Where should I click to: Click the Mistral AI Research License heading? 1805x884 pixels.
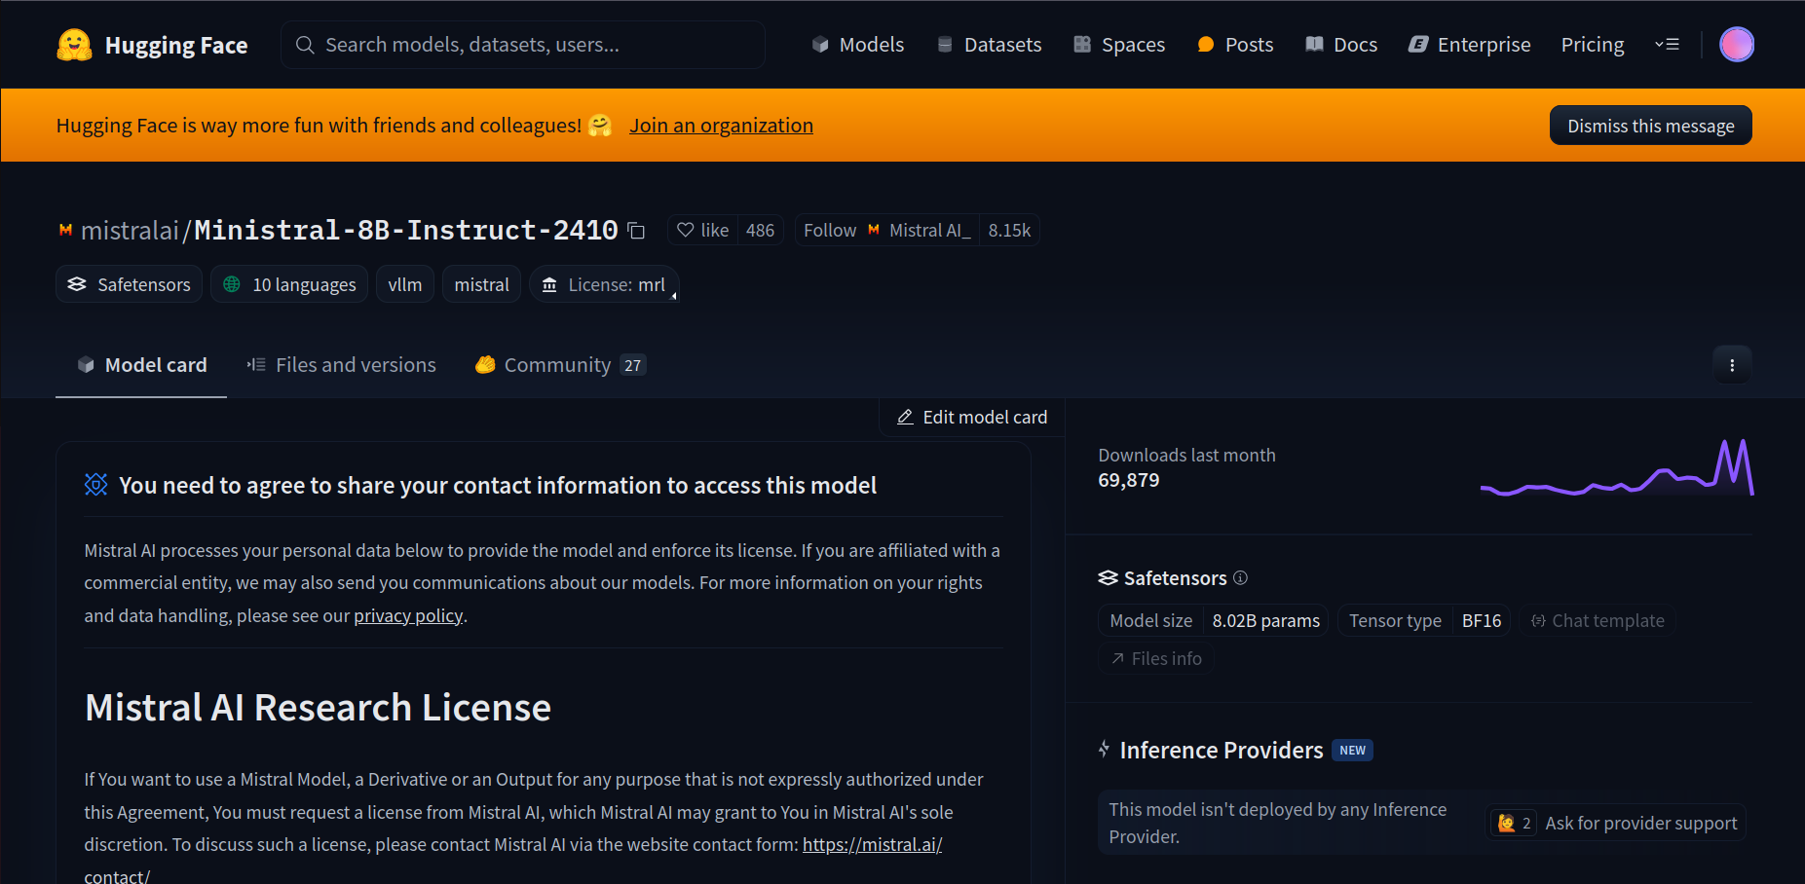click(x=318, y=708)
